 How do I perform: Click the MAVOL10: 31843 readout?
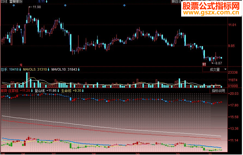coord(64,69)
